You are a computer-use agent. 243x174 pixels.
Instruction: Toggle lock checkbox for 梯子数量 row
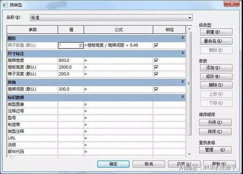tap(156, 45)
